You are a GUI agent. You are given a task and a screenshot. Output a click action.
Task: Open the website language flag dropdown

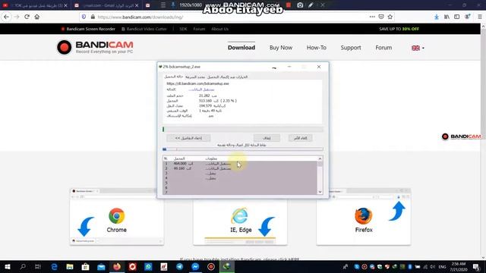pyautogui.click(x=418, y=48)
